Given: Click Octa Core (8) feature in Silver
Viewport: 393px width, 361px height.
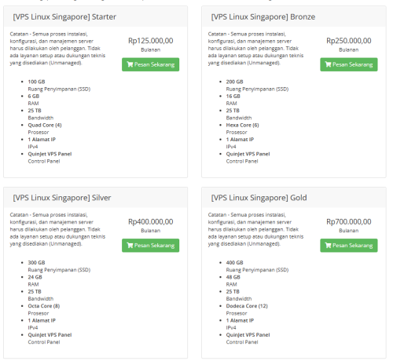Looking at the screenshot, I should (x=44, y=306).
